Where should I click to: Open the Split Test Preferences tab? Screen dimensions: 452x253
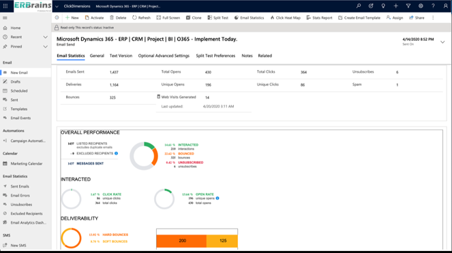[x=215, y=56]
